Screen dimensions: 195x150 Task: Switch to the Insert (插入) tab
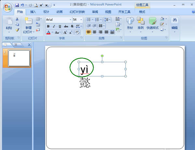click(33, 12)
